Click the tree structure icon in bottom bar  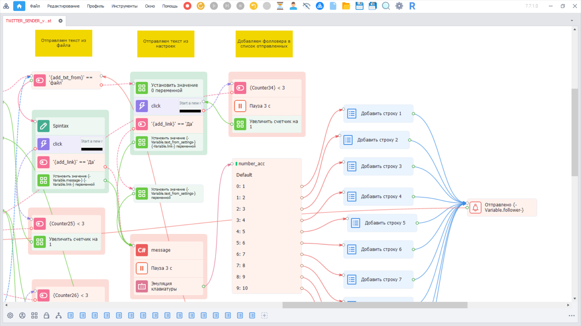click(58, 315)
